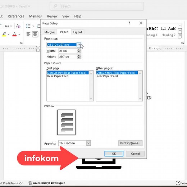Viewport: 187px width, 187px height.
Task: Select the text highlight color marker icon
Action: click(4, 34)
